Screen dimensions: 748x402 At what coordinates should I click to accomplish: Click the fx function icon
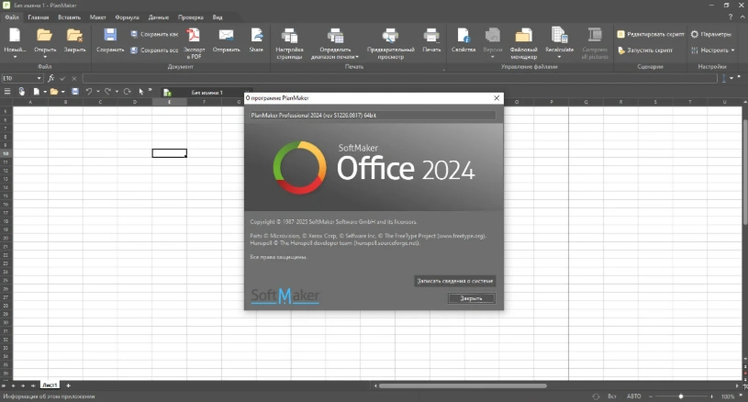(51, 78)
